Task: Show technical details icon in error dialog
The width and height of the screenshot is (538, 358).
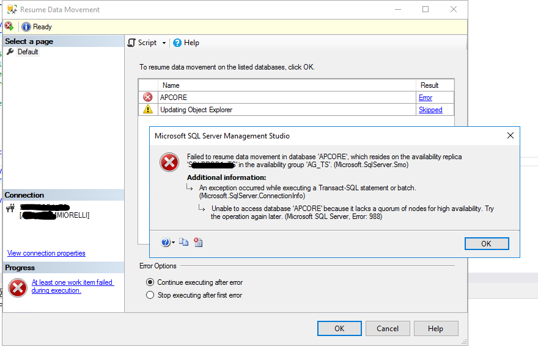Action: 198,242
